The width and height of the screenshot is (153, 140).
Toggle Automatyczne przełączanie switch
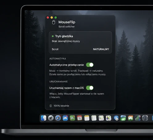90,65
